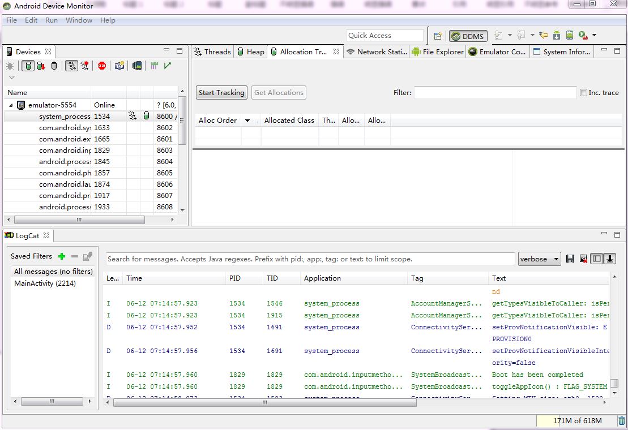This screenshot has height=430, width=628.
Task: Switch to the System Information tab
Action: click(562, 51)
